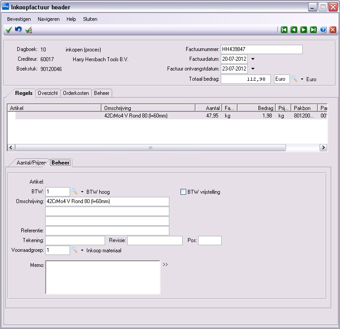This screenshot has width=340, height=329.
Task: Click the grid scroll-right arrow
Action: click(323, 148)
